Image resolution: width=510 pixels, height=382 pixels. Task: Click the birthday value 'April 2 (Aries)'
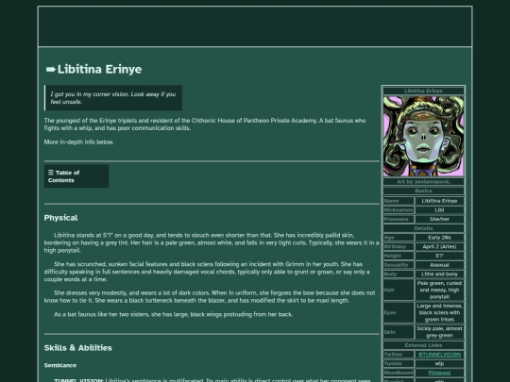pyautogui.click(x=439, y=246)
